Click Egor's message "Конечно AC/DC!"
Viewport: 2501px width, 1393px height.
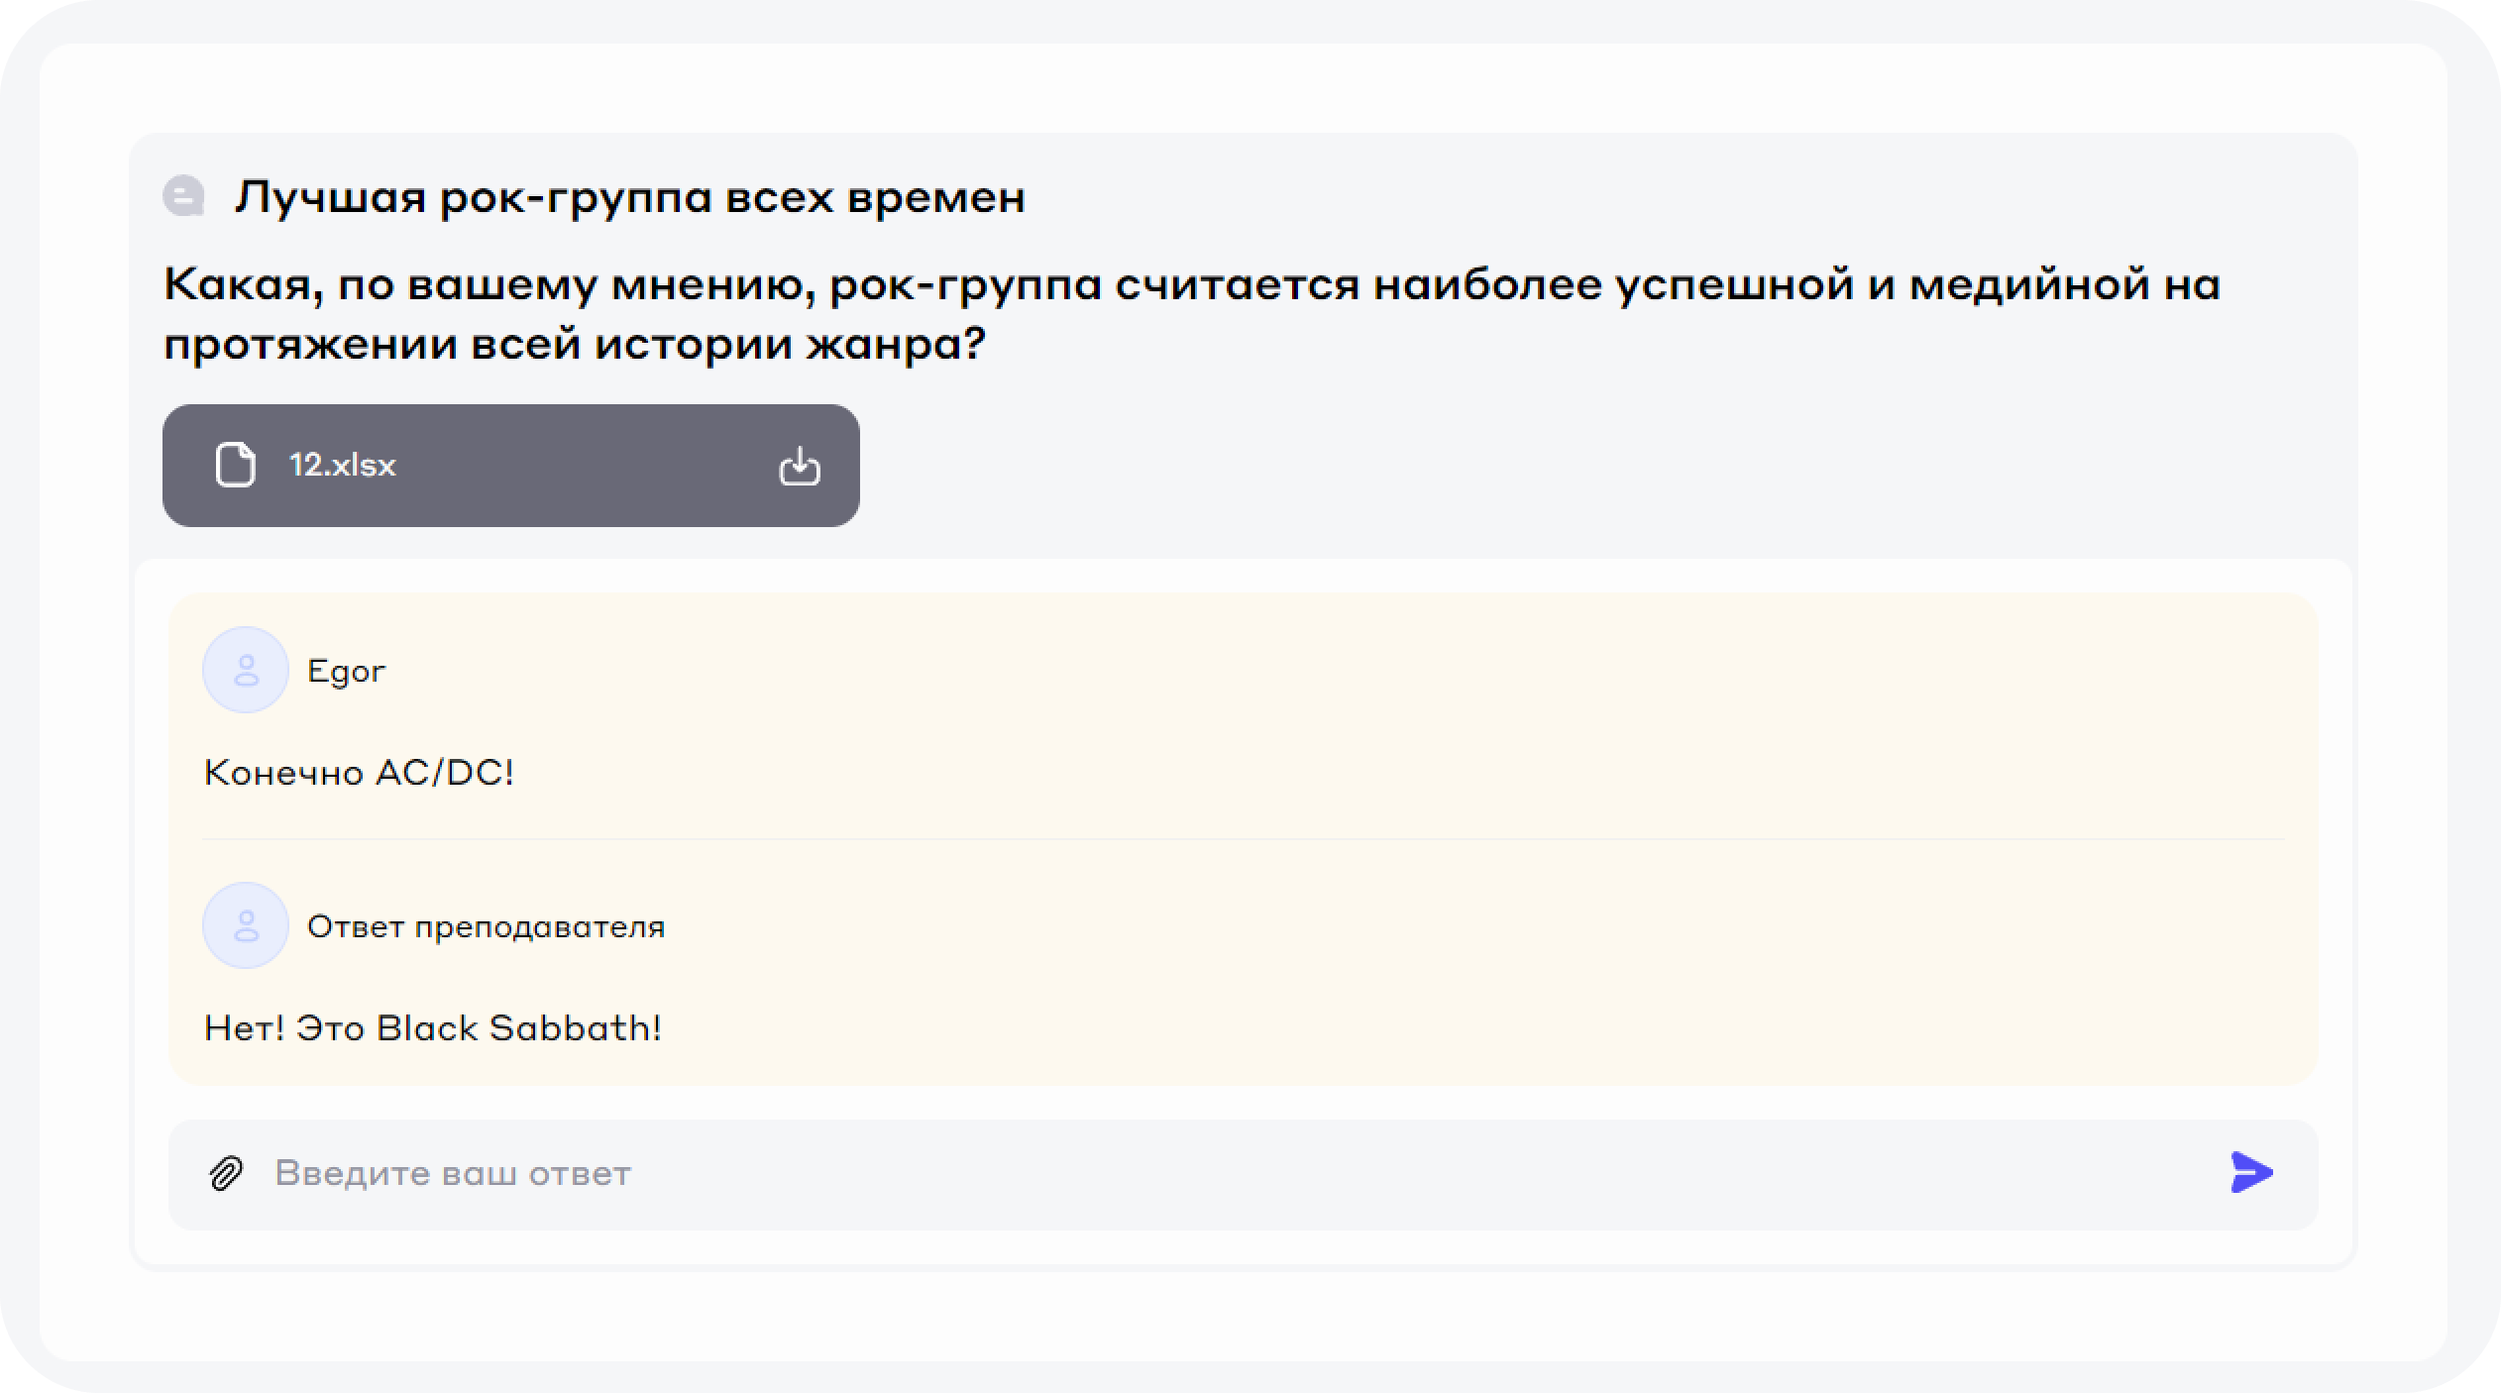359,773
